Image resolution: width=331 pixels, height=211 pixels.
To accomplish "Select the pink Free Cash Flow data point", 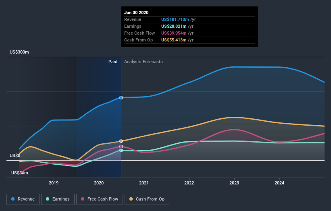I will point(121,147).
